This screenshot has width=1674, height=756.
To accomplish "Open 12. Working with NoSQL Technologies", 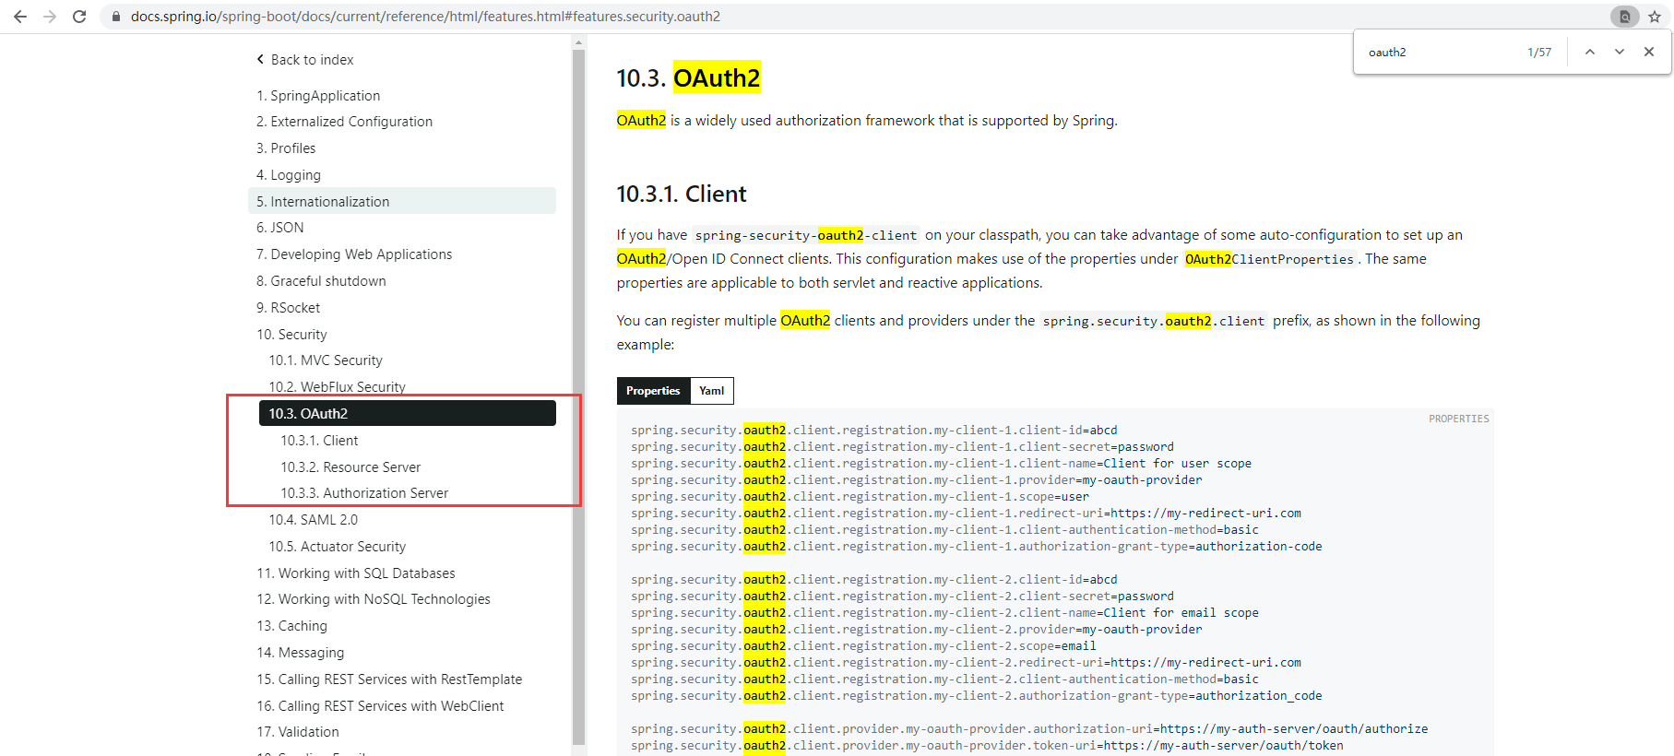I will 374,599.
